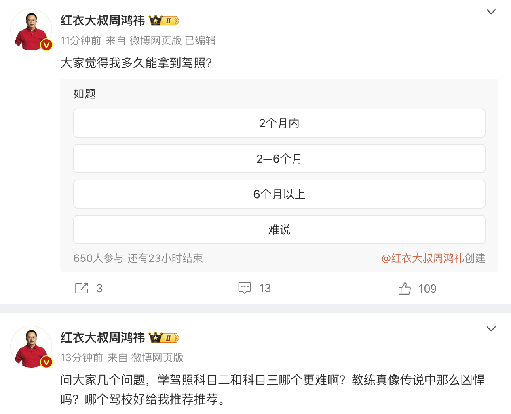Click the orange verified V badge on first avatar

click(46, 45)
